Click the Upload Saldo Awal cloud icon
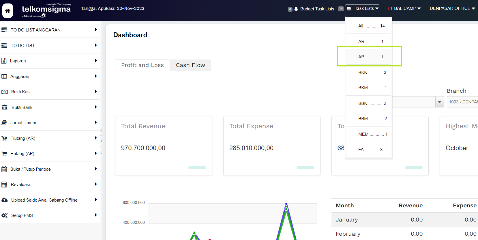 [x=5, y=200]
